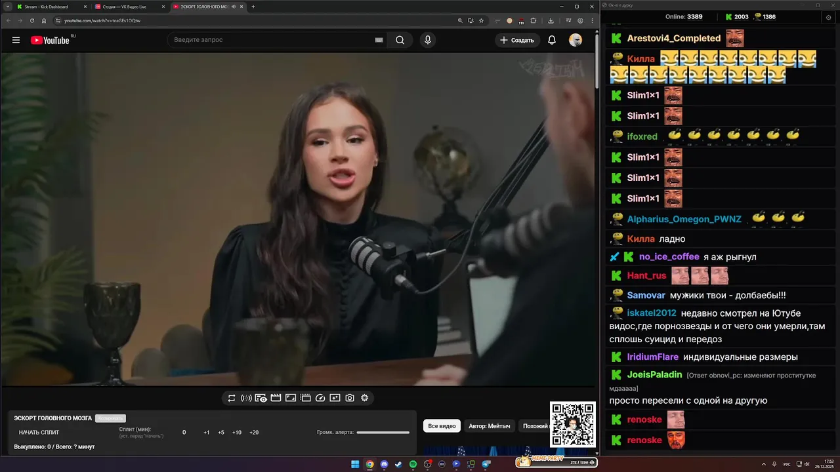Click the eye-with-card icon in player toolbar
The image size is (840, 472).
coord(261,398)
